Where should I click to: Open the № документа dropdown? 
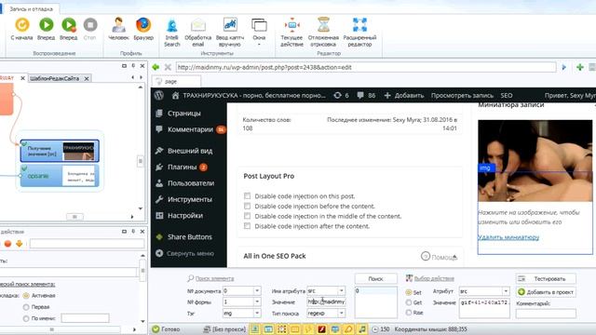257,291
